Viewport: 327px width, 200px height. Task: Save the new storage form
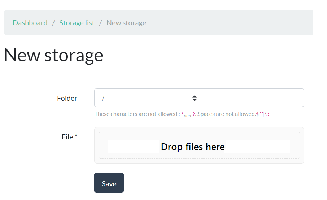point(109,183)
